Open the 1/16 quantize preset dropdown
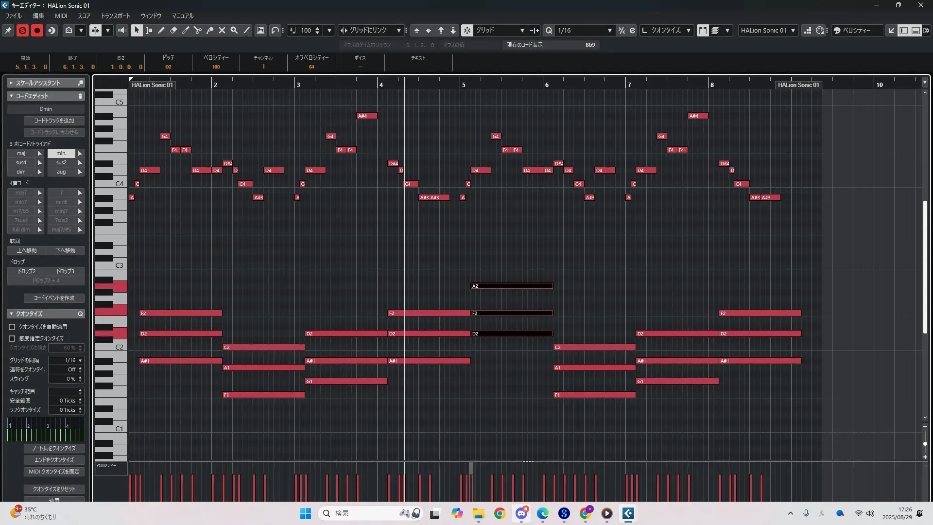Screen dimensions: 933x525 pyautogui.click(x=609, y=30)
